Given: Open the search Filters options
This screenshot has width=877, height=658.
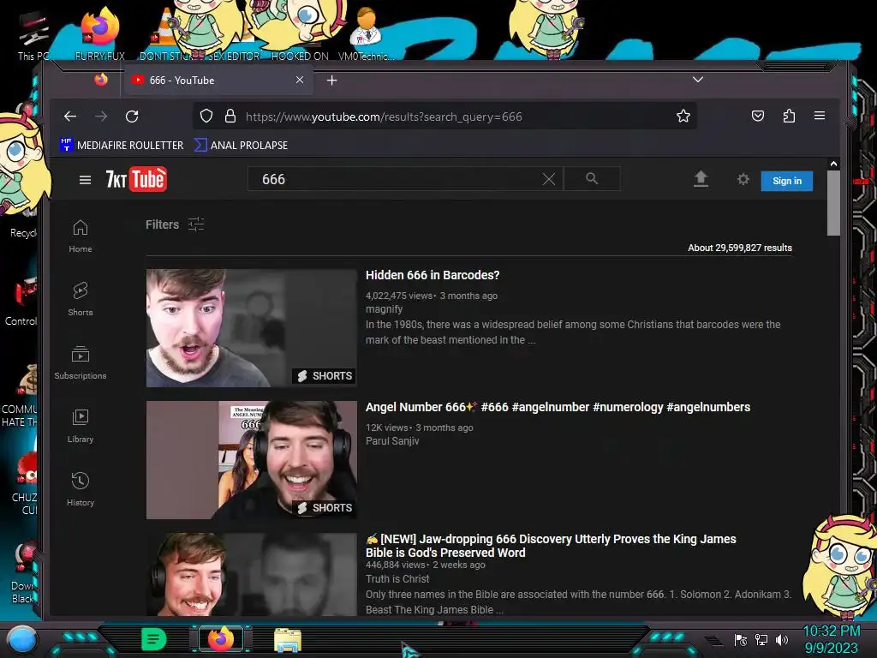Looking at the screenshot, I should [175, 224].
